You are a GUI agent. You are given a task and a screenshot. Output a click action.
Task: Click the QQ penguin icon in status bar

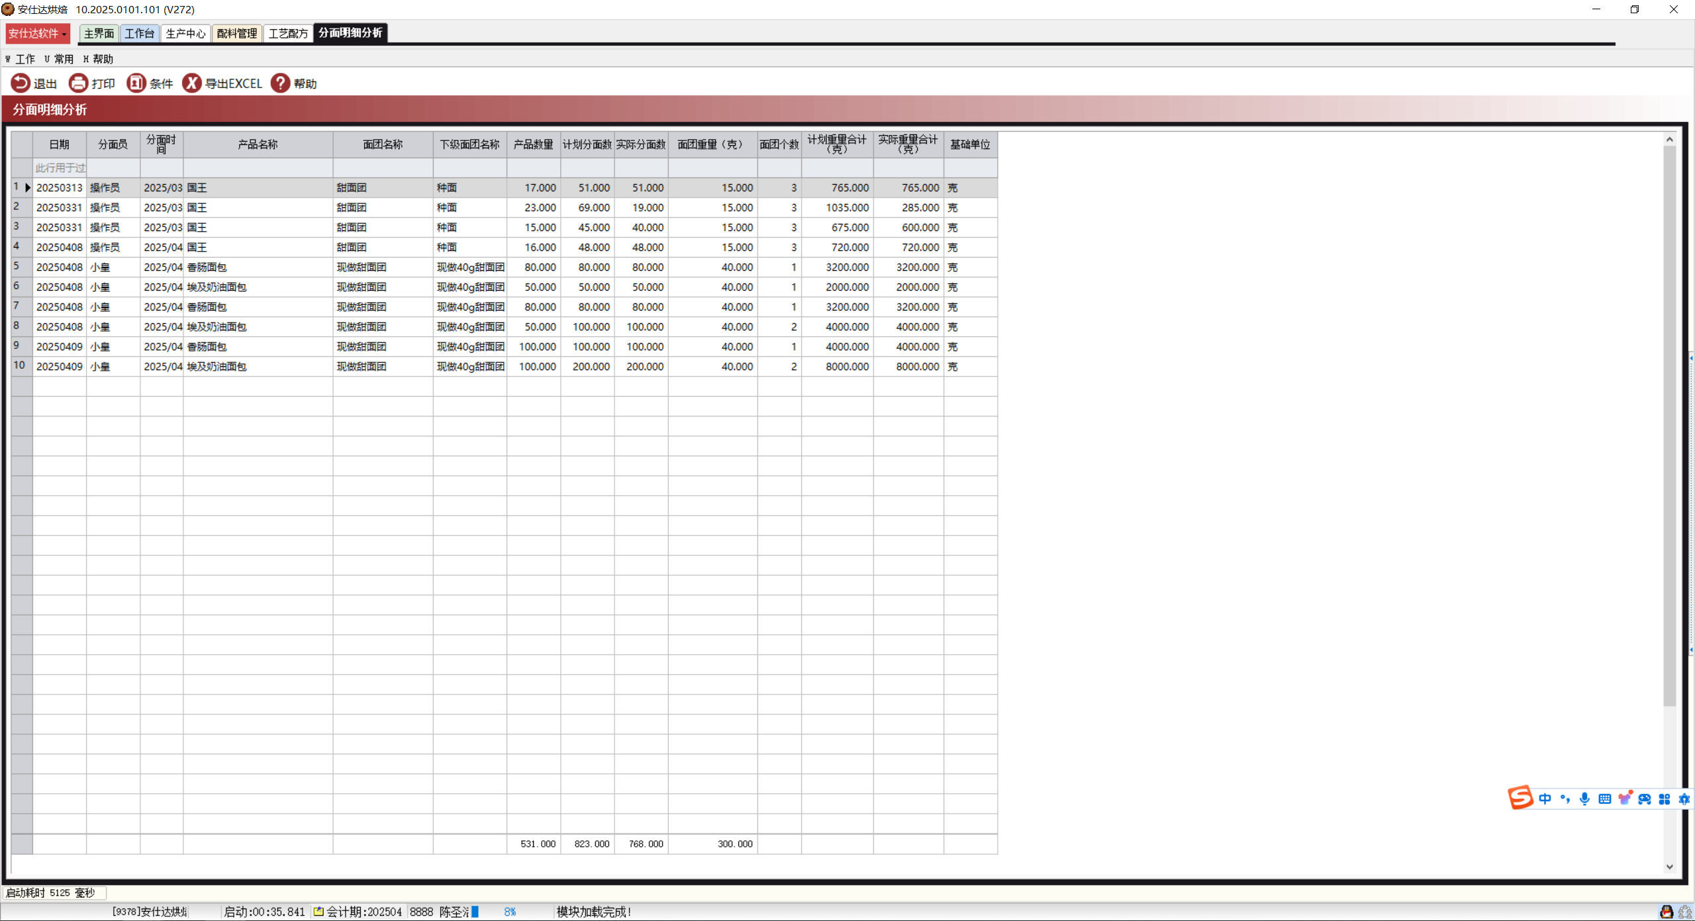click(1667, 912)
